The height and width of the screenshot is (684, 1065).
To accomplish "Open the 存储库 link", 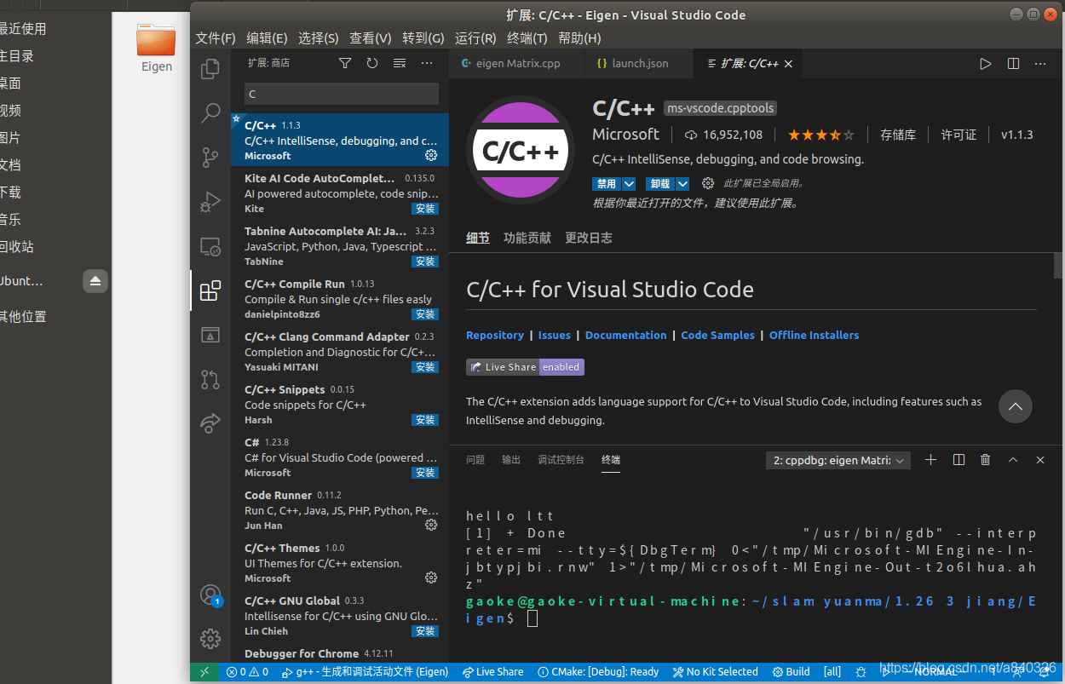I will (x=898, y=135).
